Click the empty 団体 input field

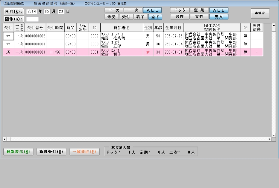32,19
